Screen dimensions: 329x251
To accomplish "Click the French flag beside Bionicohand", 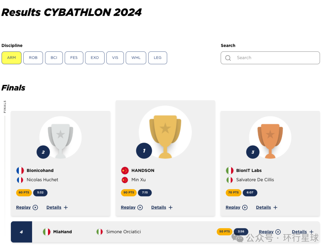I will click(20, 171).
